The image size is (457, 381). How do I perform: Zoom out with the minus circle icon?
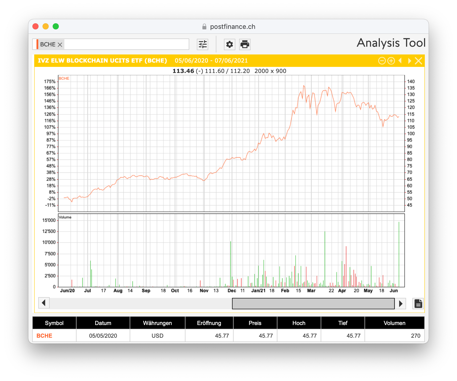click(x=382, y=61)
